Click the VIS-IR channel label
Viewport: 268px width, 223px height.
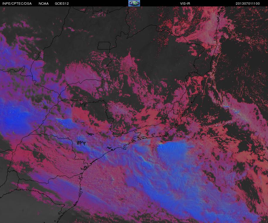[x=185, y=4]
